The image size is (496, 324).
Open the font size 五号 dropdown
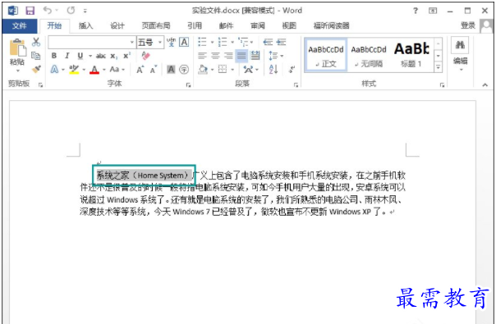point(160,43)
